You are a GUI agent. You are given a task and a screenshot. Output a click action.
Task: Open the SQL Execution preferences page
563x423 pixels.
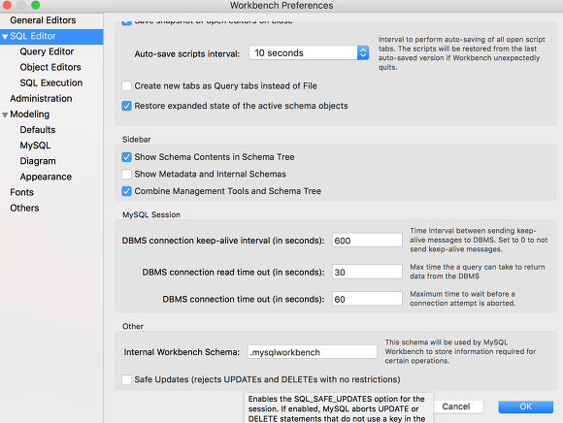pos(51,82)
